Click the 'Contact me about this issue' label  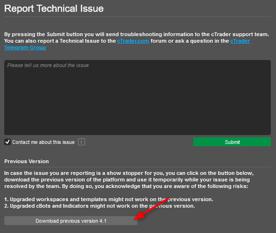pos(43,142)
